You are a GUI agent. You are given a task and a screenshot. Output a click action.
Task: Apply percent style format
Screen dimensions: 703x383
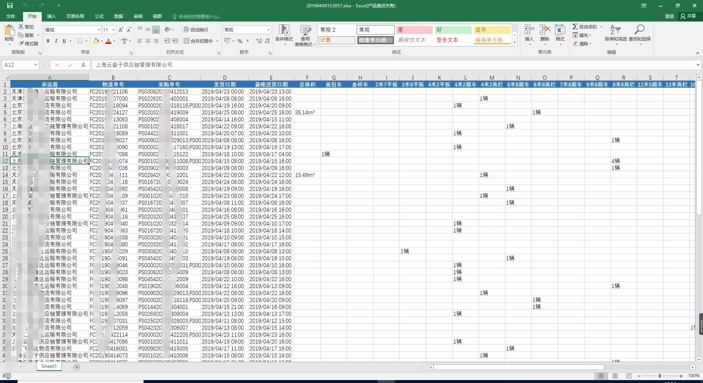[x=240, y=41]
